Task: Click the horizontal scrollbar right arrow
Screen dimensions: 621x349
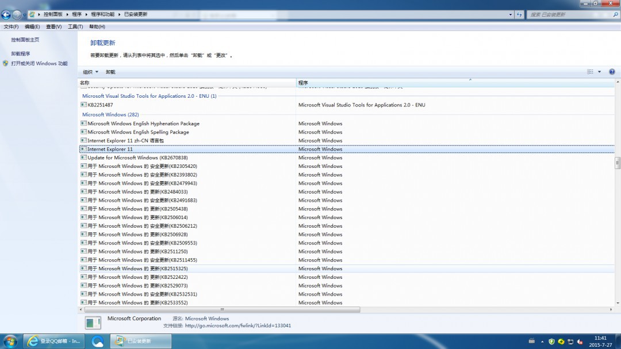Action: [611, 309]
